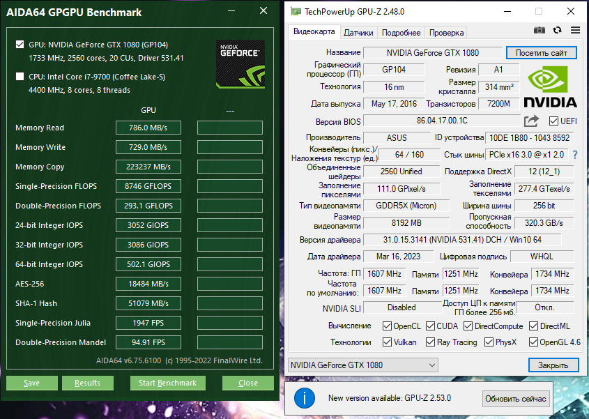The width and height of the screenshot is (589, 419).
Task: Click the Название field with GTX 1080
Action: [x=433, y=52]
